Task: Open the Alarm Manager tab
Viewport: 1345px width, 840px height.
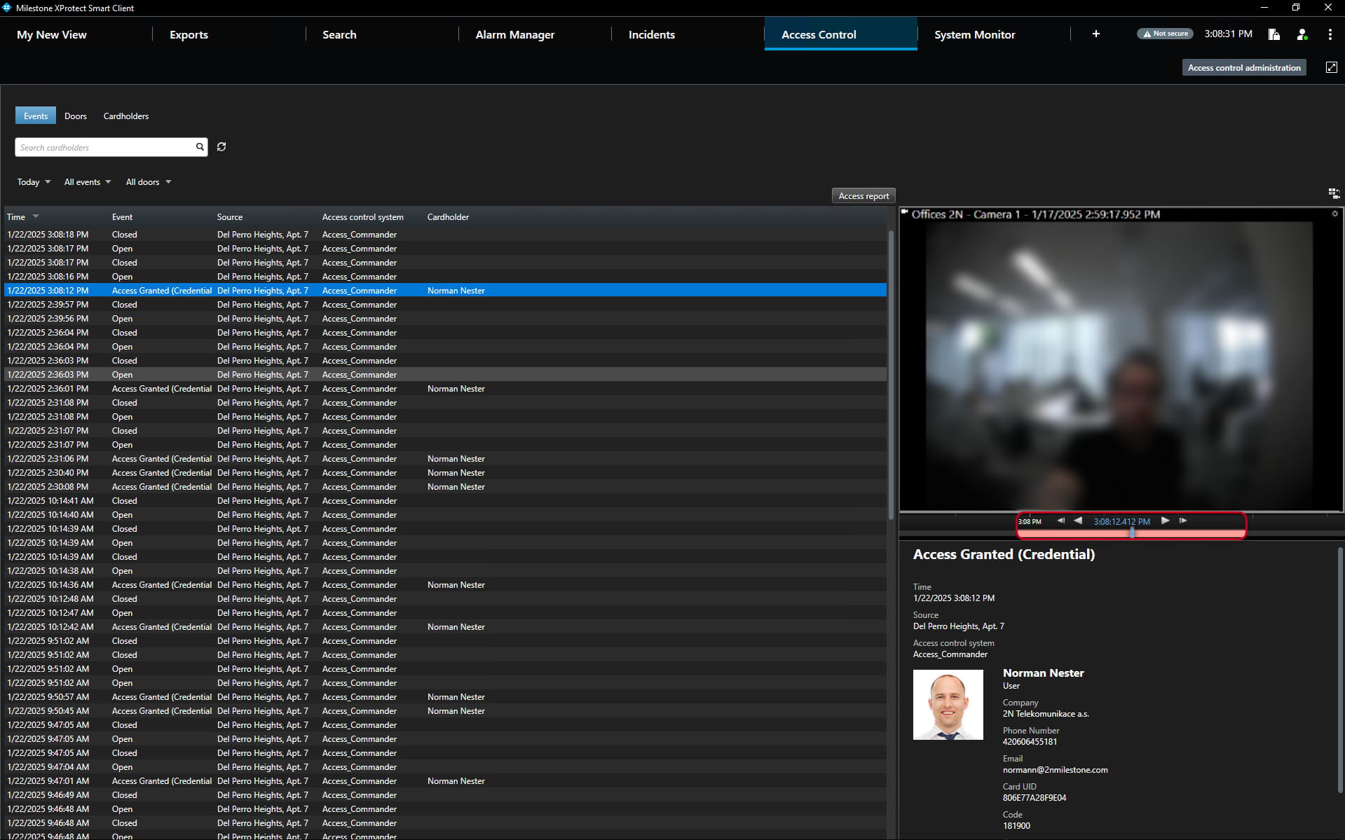Action: coord(515,34)
